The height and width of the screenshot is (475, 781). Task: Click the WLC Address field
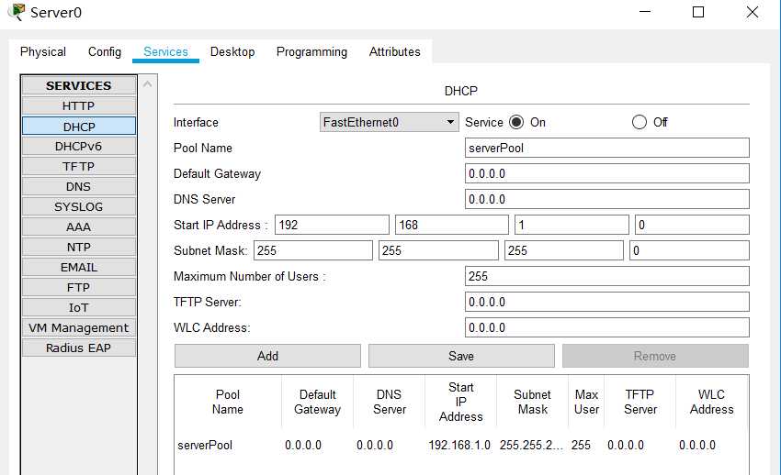[x=606, y=327]
